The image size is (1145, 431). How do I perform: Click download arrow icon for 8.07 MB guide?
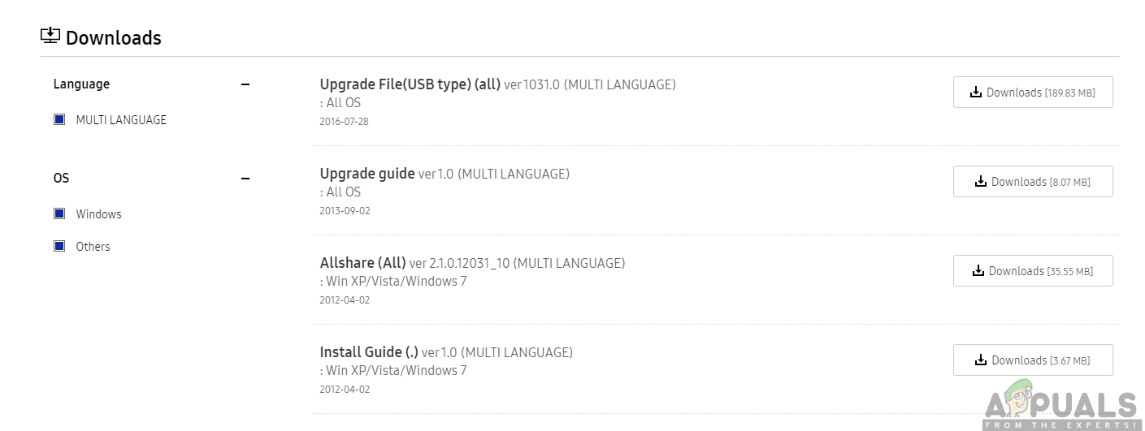[x=980, y=182]
